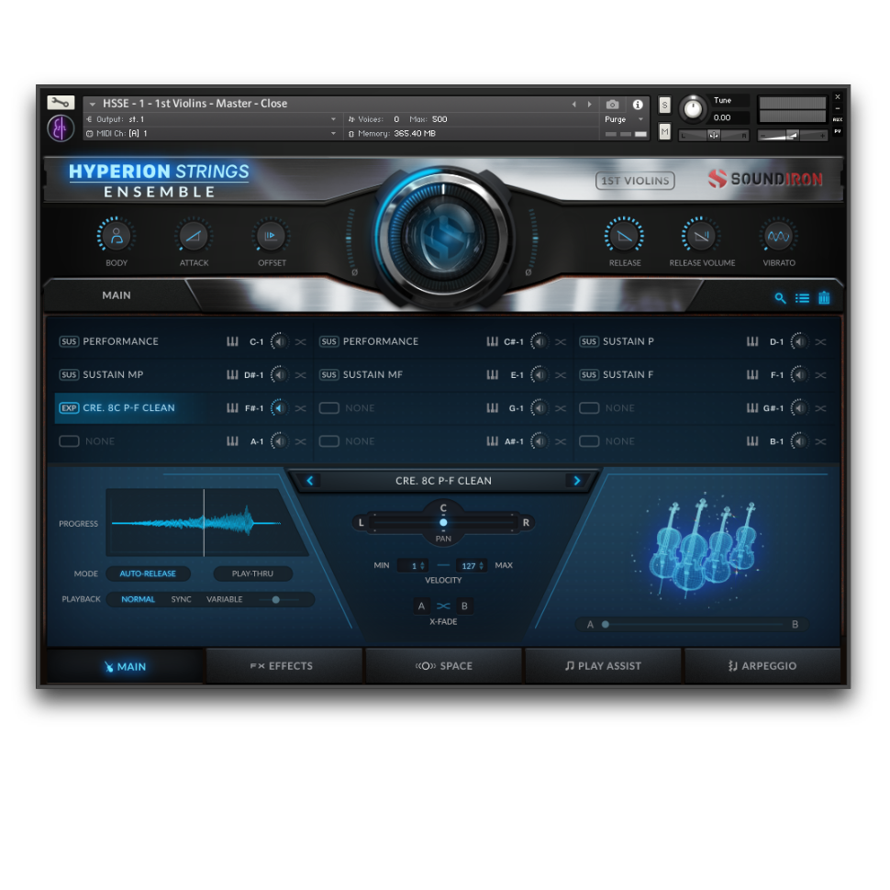
Task: Click the Release Volume knob
Action: 702,236
